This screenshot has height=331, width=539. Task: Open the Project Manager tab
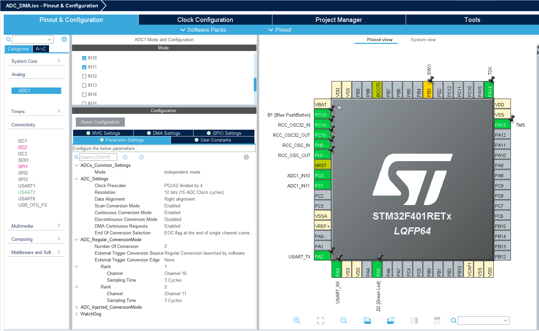[339, 20]
